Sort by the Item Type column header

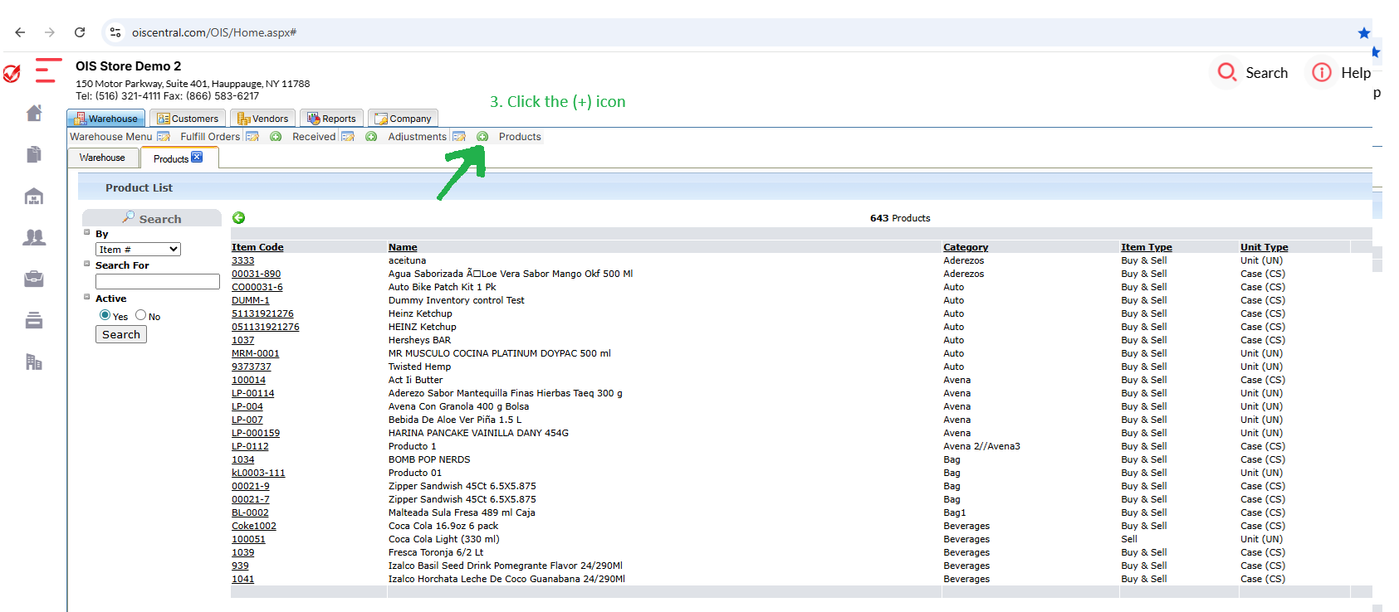click(x=1147, y=247)
